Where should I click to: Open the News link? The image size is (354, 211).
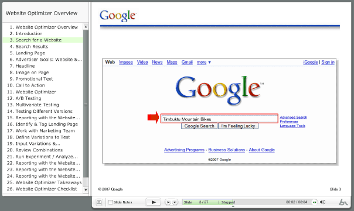157,62
